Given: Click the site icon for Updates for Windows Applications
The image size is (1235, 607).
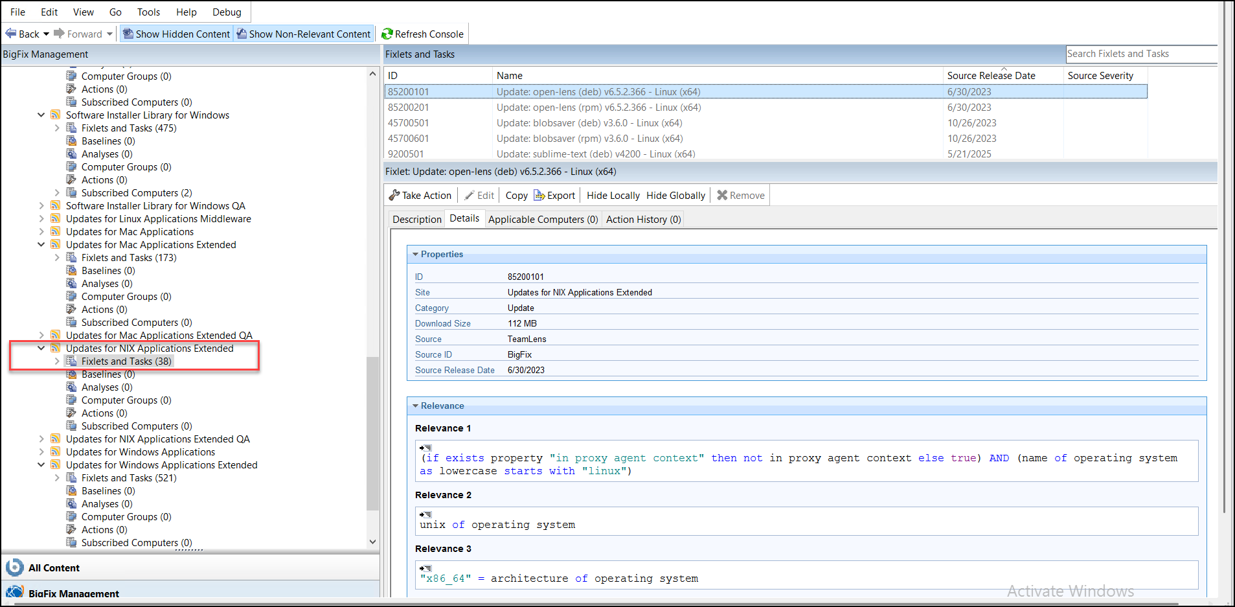Looking at the screenshot, I should pyautogui.click(x=56, y=452).
